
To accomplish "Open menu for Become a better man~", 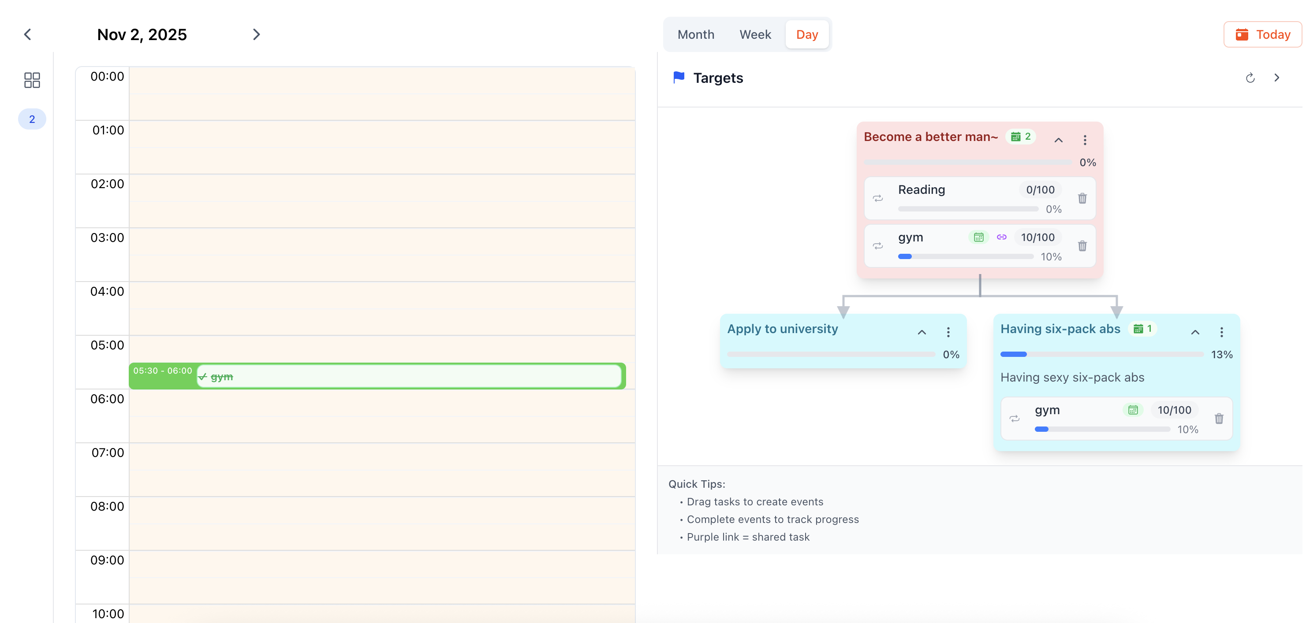I will click(1085, 140).
